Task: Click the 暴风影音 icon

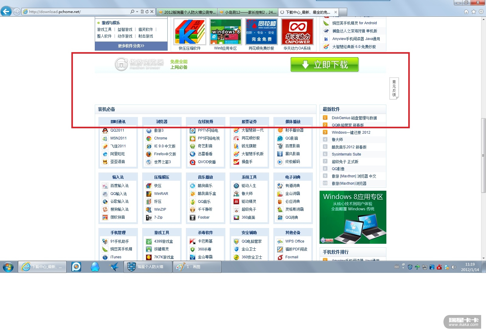Action: [x=280, y=154]
